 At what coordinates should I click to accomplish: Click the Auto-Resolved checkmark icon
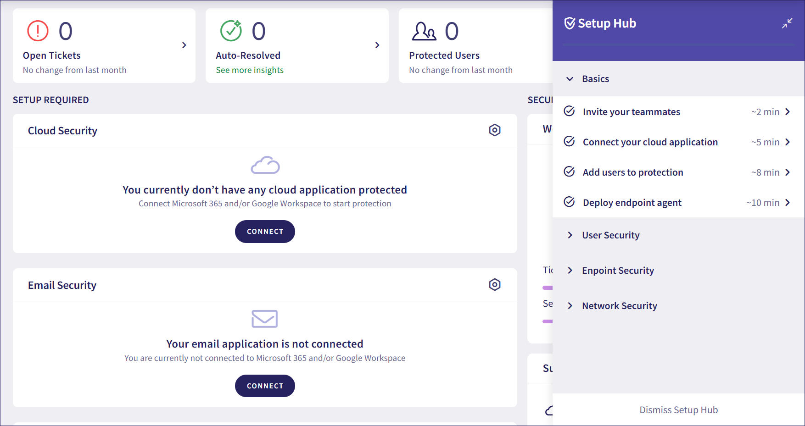(231, 31)
